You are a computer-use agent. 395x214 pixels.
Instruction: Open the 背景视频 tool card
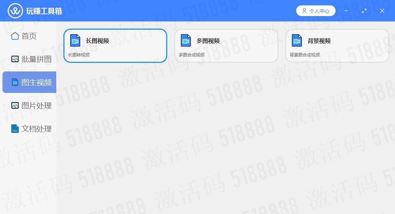337,46
